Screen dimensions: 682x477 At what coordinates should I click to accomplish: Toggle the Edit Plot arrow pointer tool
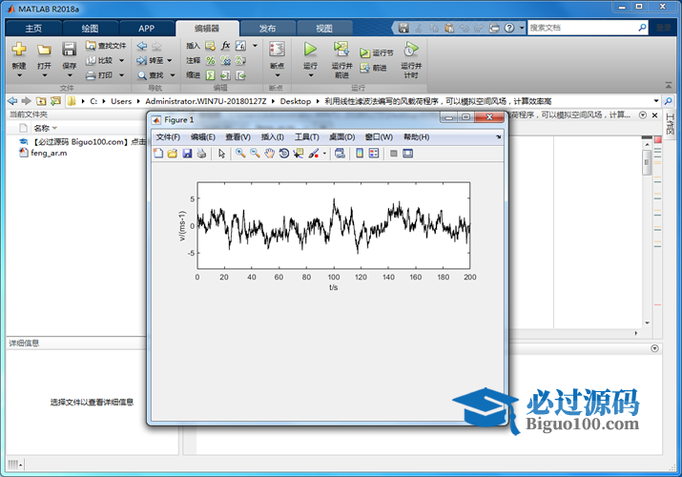click(221, 153)
